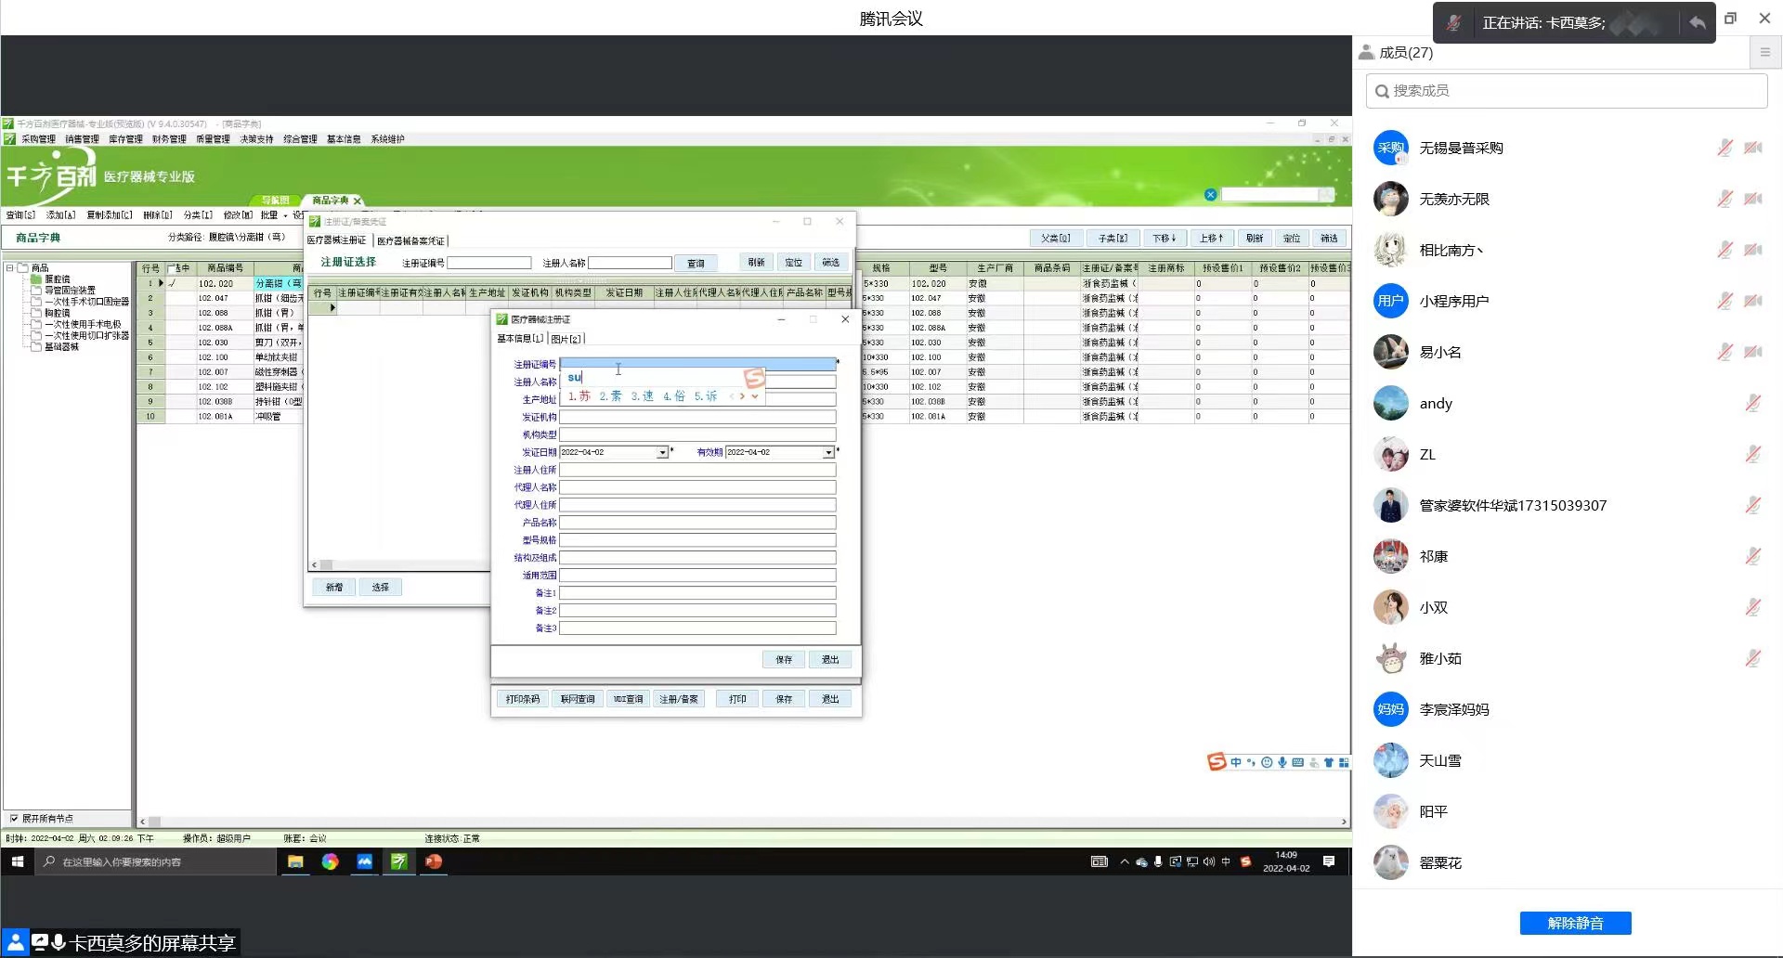Screen dimensions: 1783x958
Task: Switch to the 医疗器械备案凭证 tab
Action: coord(410,240)
